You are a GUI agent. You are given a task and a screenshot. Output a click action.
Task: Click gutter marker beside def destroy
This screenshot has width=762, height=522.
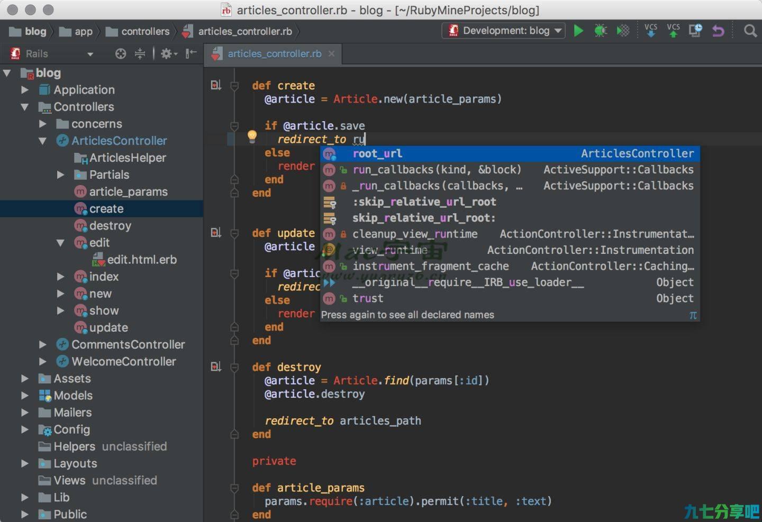tap(216, 367)
